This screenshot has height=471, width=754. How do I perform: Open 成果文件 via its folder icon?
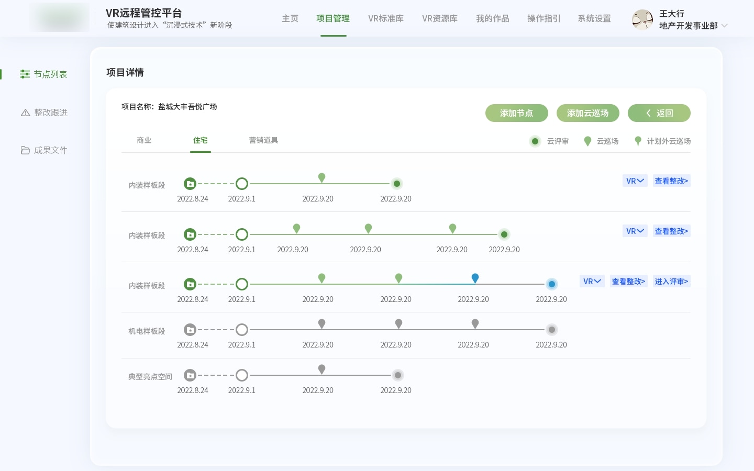pos(25,150)
